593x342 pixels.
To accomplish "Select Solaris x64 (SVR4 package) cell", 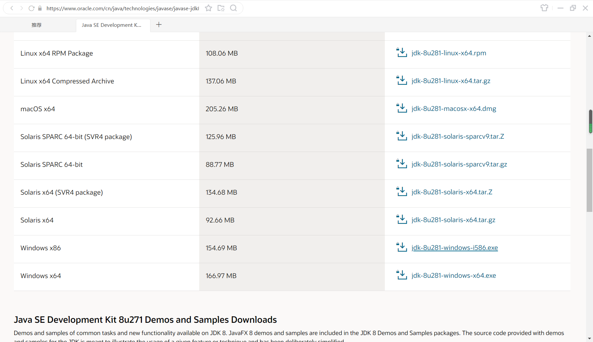I will 106,193.
